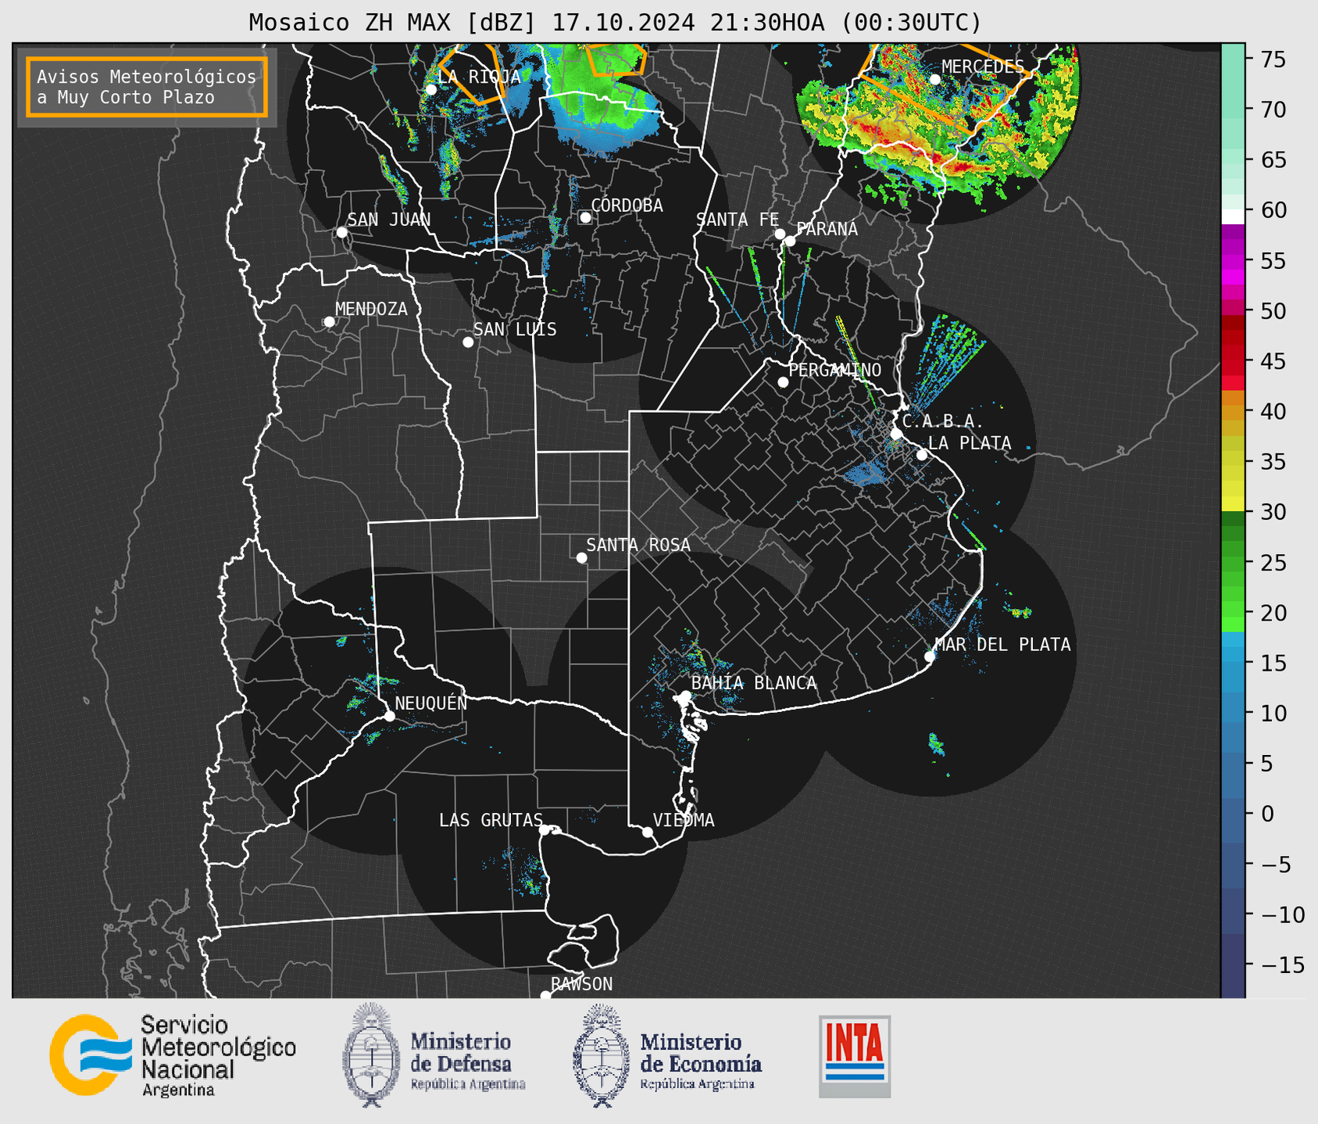Click the Santa Fe city marker dot
The image size is (1318, 1124).
[780, 234]
